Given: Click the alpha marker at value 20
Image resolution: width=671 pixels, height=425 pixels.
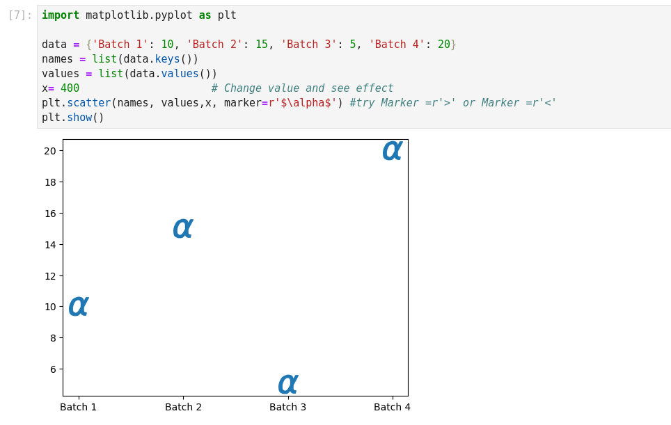Looking at the screenshot, I should pos(393,150).
